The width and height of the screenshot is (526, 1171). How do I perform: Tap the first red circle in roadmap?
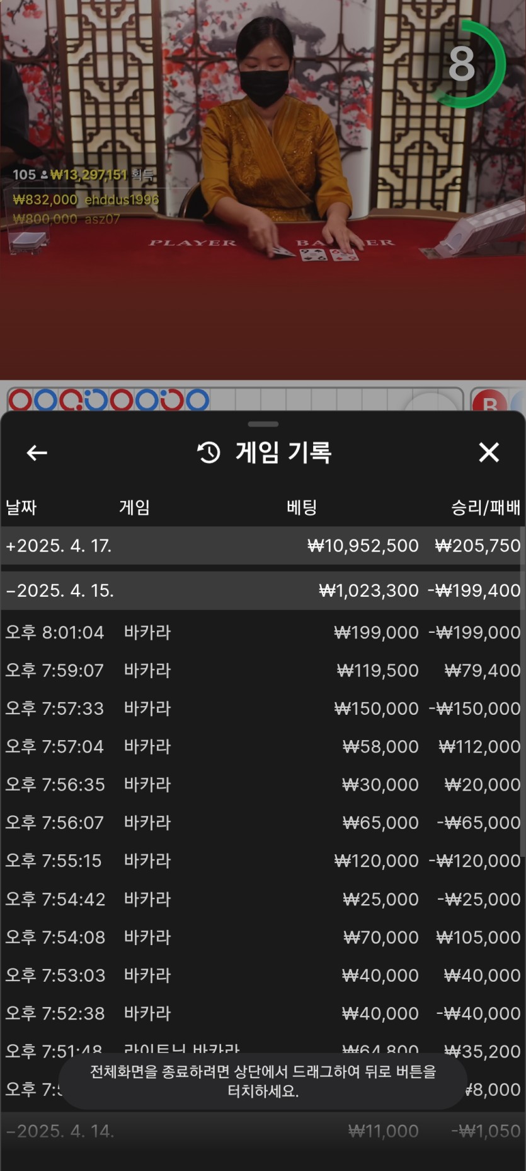point(20,400)
